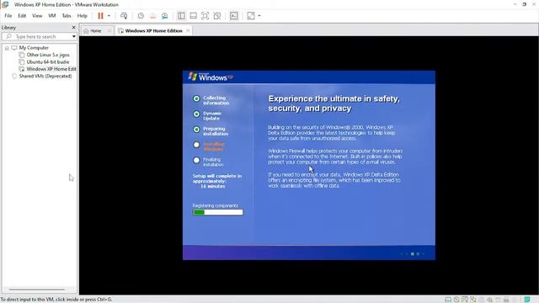Click the "Registering components" label

(216, 205)
